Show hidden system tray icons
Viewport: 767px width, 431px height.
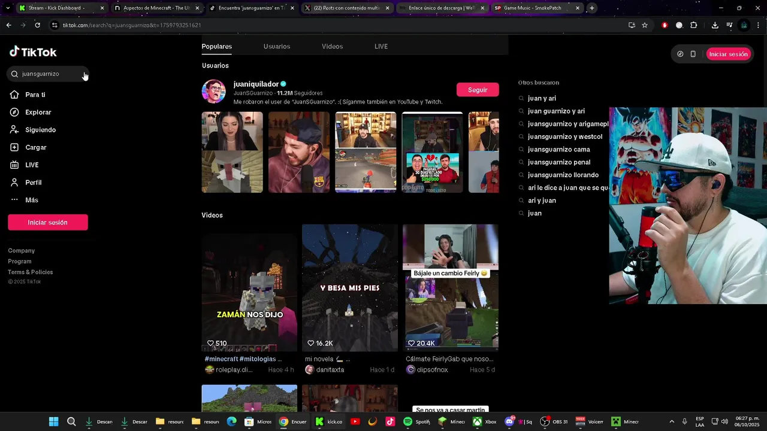(x=671, y=421)
